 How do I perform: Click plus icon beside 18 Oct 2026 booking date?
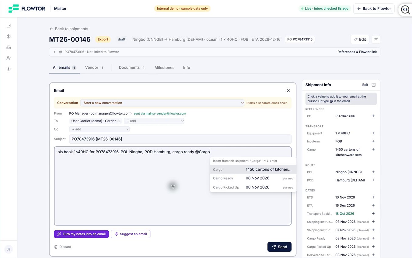[x=373, y=213]
